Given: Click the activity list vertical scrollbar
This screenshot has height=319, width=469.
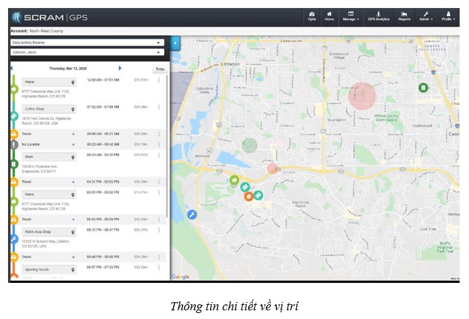Looking at the screenshot, I should click(x=167, y=146).
